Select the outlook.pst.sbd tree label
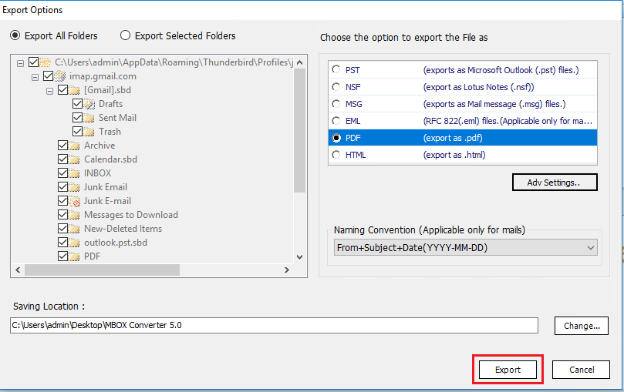624x392 pixels. [116, 243]
